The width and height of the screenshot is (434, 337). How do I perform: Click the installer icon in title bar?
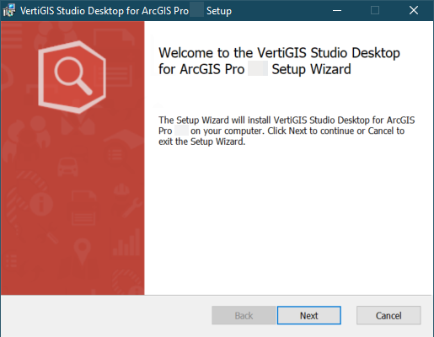9,11
